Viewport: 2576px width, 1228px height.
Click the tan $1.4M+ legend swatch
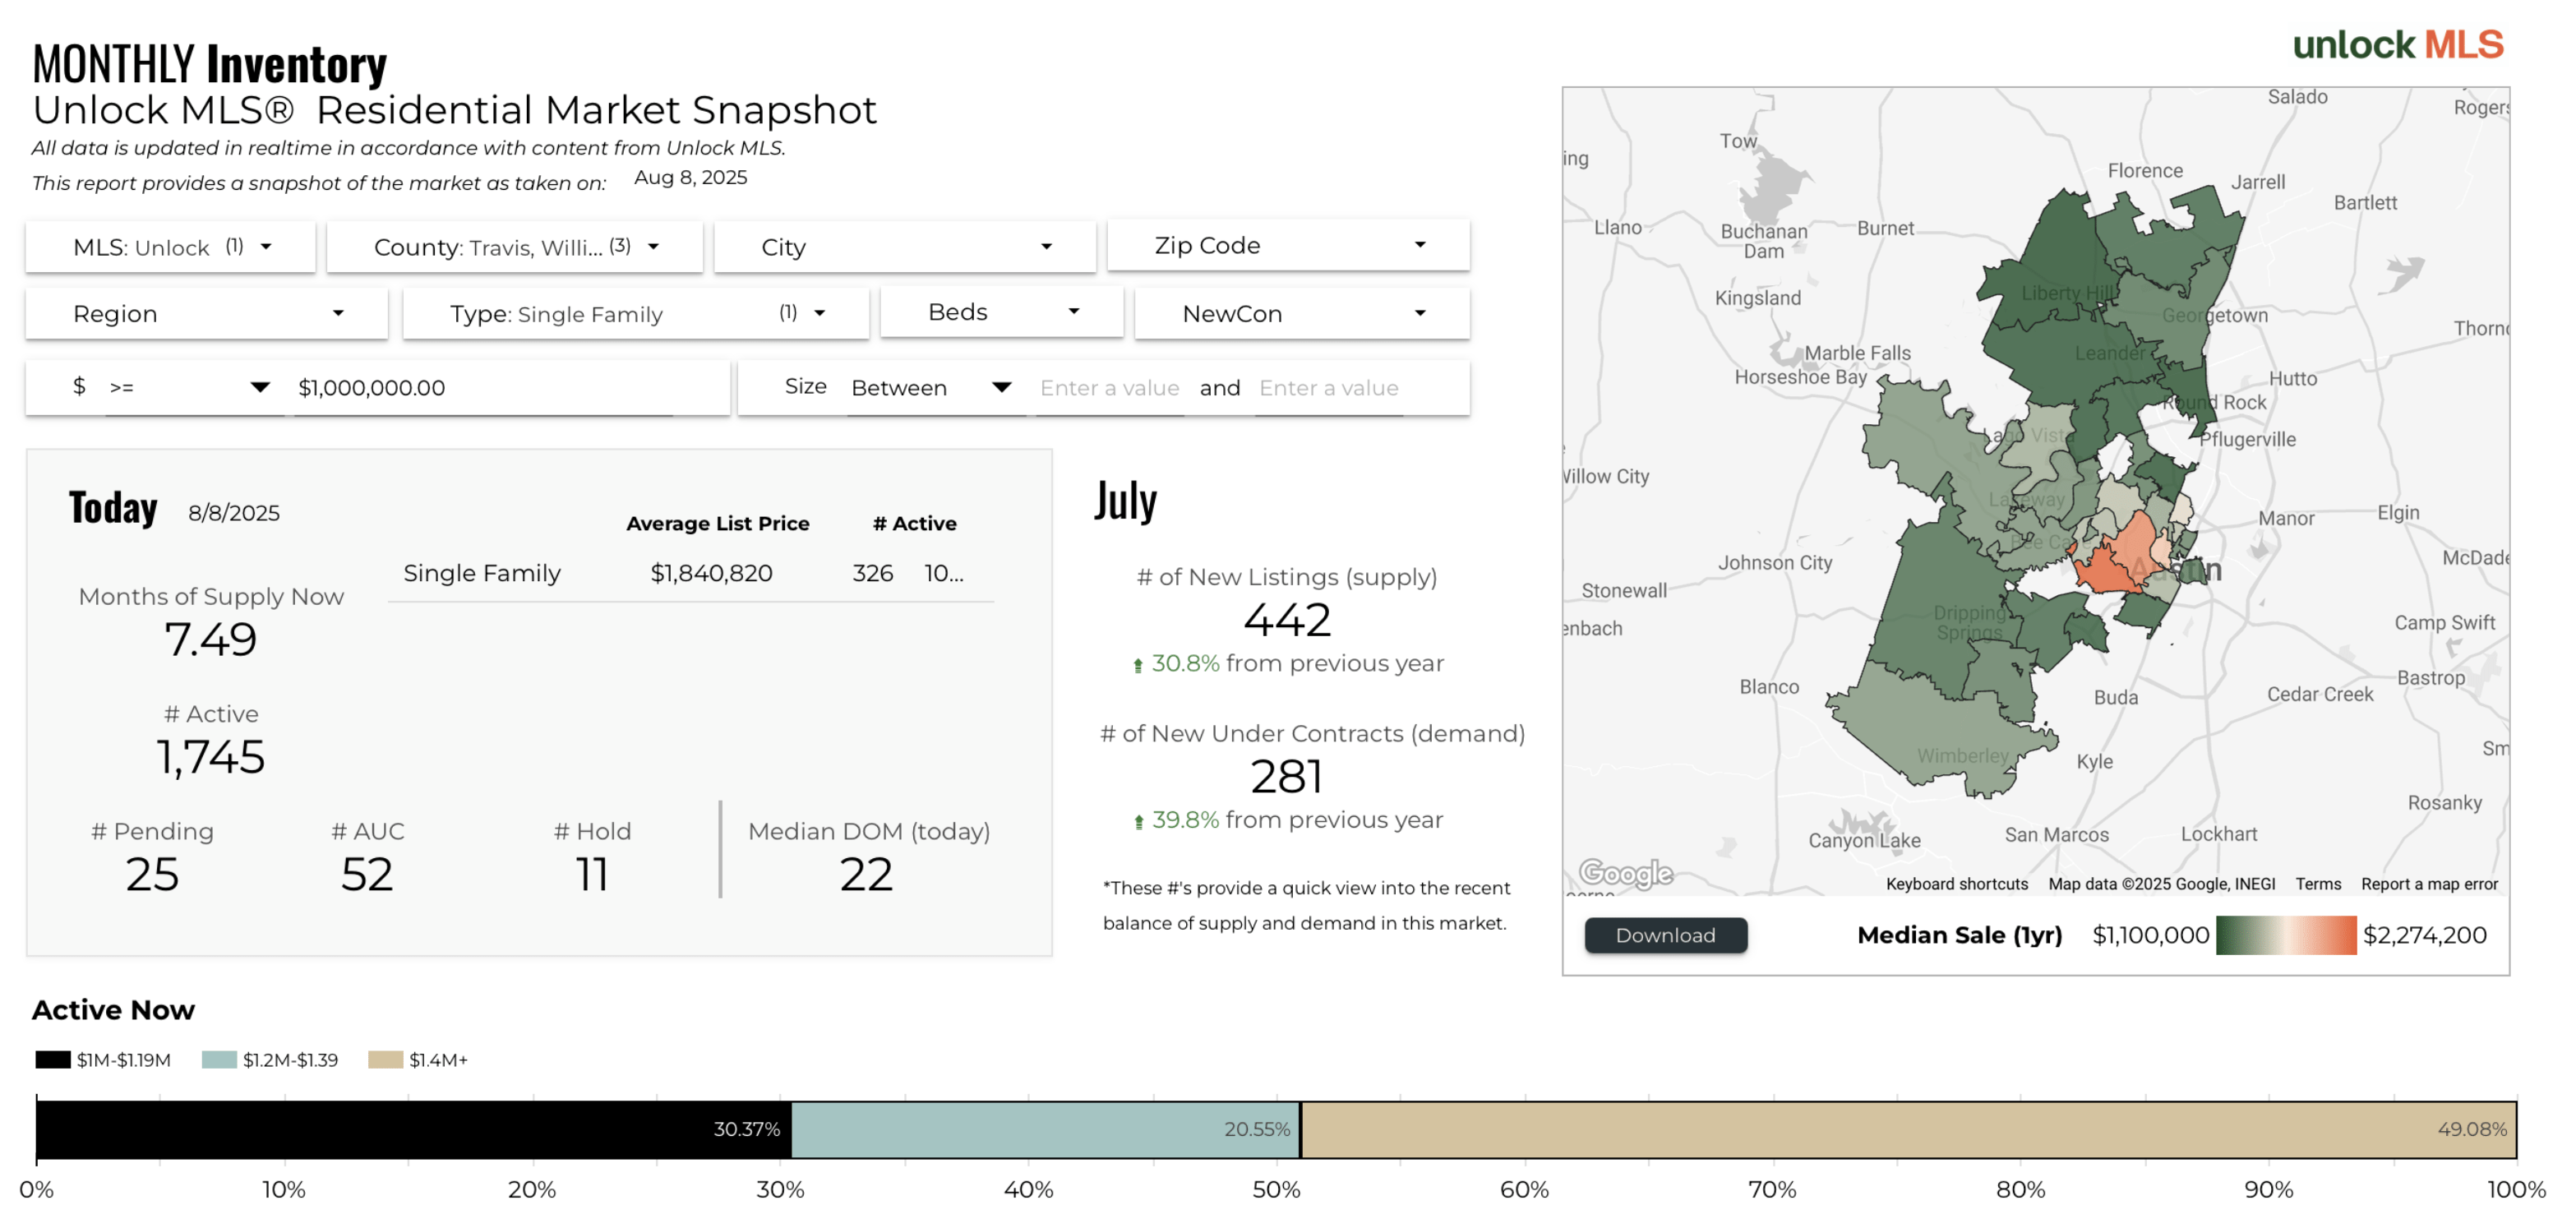[385, 1060]
